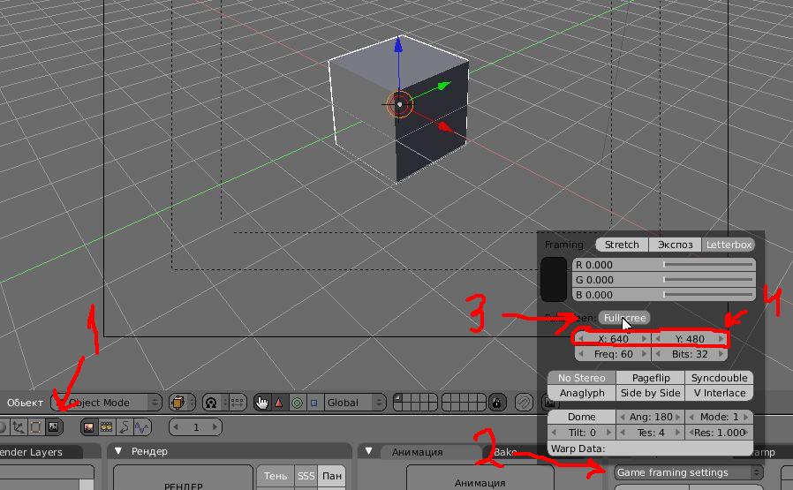Viewport: 793px width, 490px height.
Task: Open the Объект menu
Action: 25,403
